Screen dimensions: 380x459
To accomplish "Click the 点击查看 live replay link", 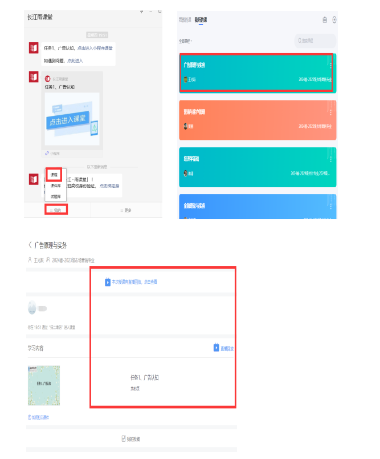I will (151, 282).
